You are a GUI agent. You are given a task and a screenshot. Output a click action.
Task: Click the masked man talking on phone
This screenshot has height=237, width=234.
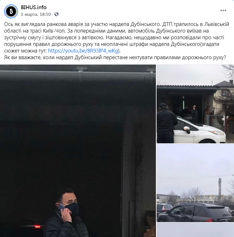click(x=66, y=213)
